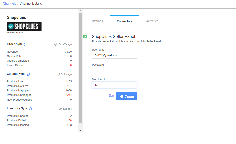The image size is (236, 144).
Task: Click the Inventory Sync clock icon
Action: click(57, 109)
